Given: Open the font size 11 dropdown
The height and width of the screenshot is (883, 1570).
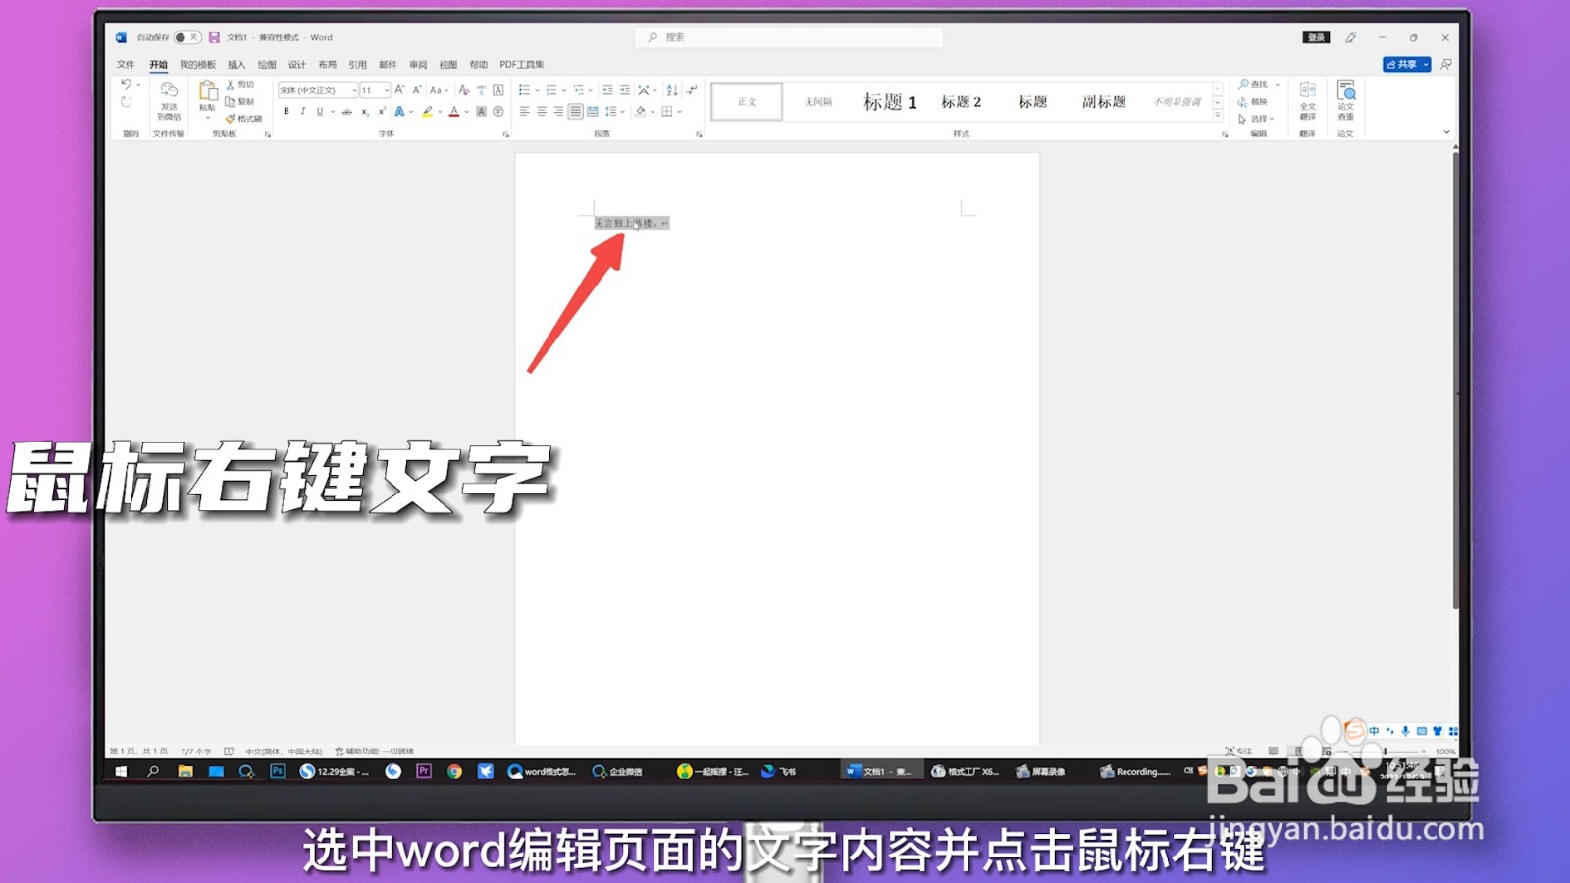Looking at the screenshot, I should (387, 90).
